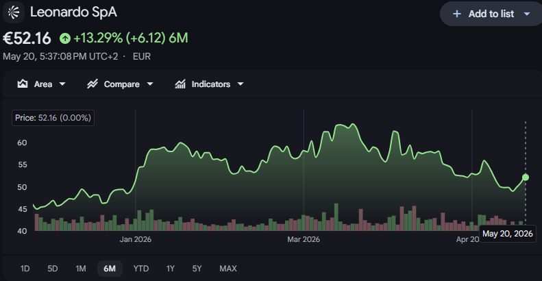Click the Area chart type icon
The image size is (542, 281).
click(x=23, y=84)
